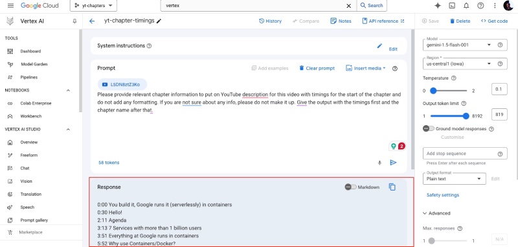Screen dimensions: 518x247
Task: Open help icon beside Max. responses
Action: pos(460,228)
